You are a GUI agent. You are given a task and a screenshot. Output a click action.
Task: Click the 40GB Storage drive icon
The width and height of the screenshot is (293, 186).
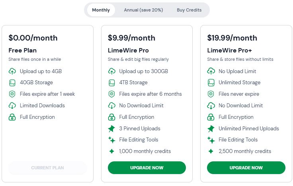click(12, 83)
